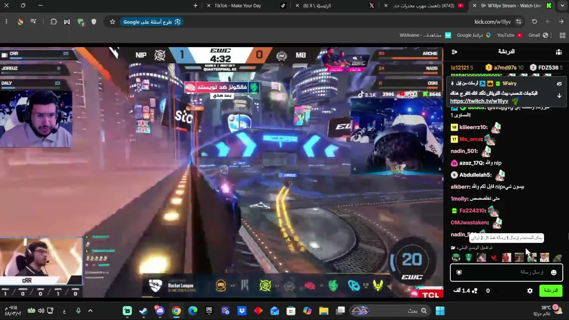This screenshot has width=569, height=320.
Task: Open the Extensions puzzle icon
Action: pyautogui.click(x=53, y=22)
